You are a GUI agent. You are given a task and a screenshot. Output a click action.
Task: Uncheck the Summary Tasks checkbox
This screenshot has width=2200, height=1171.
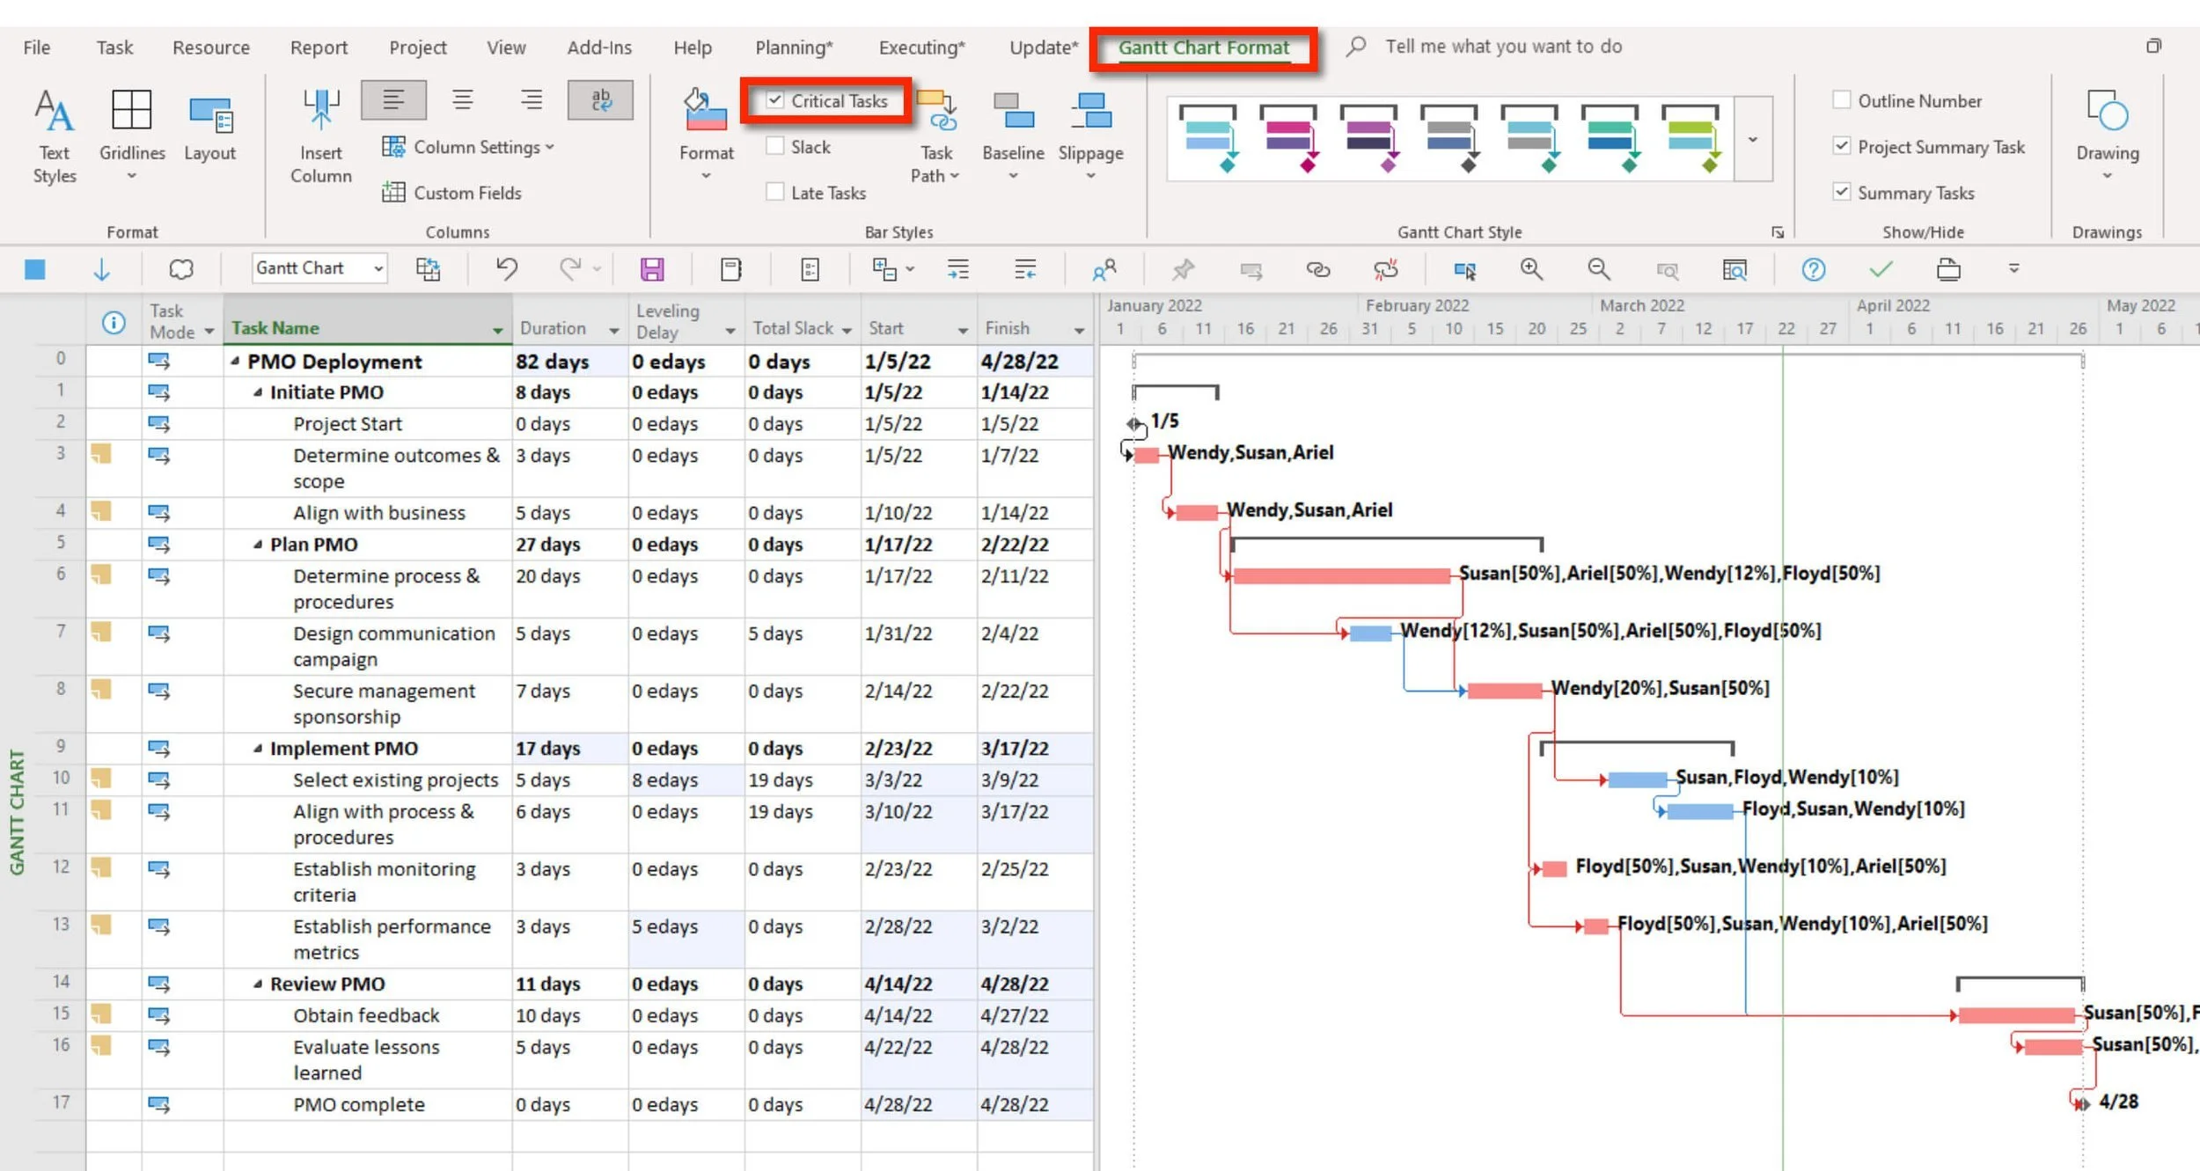[1841, 191]
